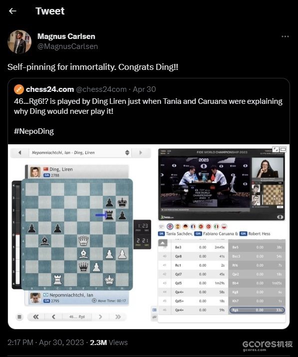The height and width of the screenshot is (357, 298).
Task: Jump to first move with double-left arrows
Action: [x=36, y=317]
